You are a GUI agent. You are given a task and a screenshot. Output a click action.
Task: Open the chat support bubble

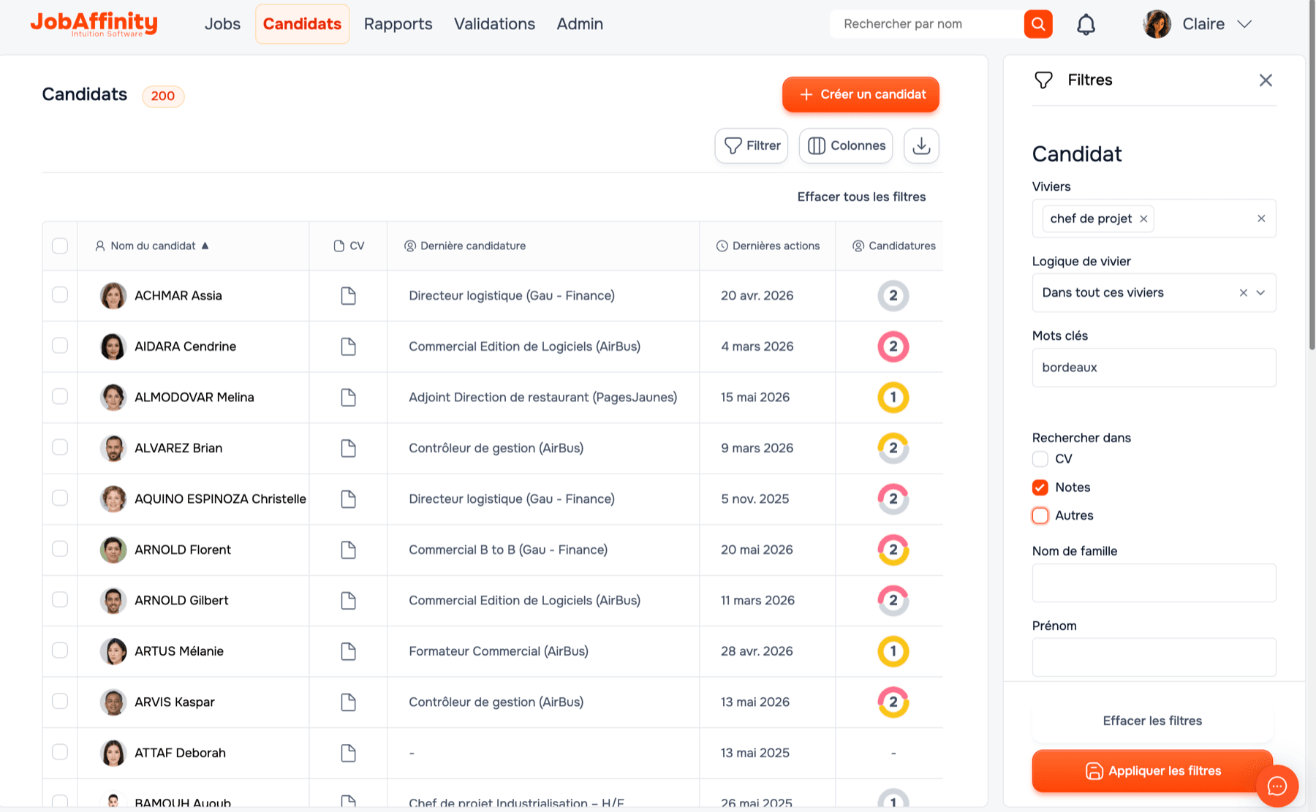coord(1277,786)
